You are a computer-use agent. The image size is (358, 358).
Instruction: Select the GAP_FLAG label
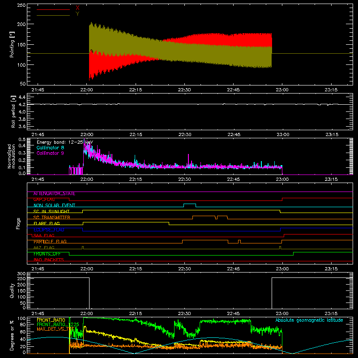[x=44, y=200]
